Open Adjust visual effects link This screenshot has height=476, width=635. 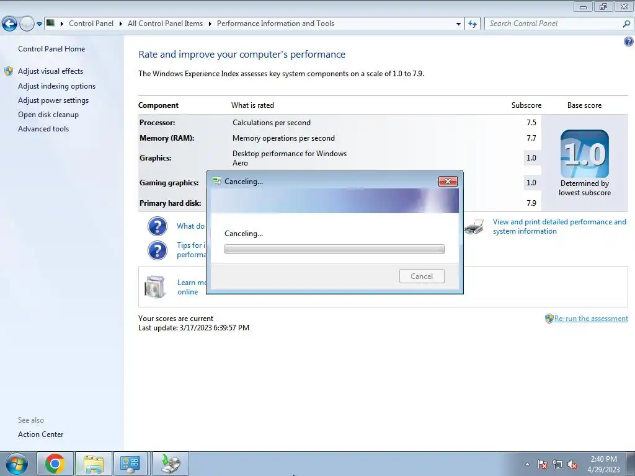click(50, 71)
